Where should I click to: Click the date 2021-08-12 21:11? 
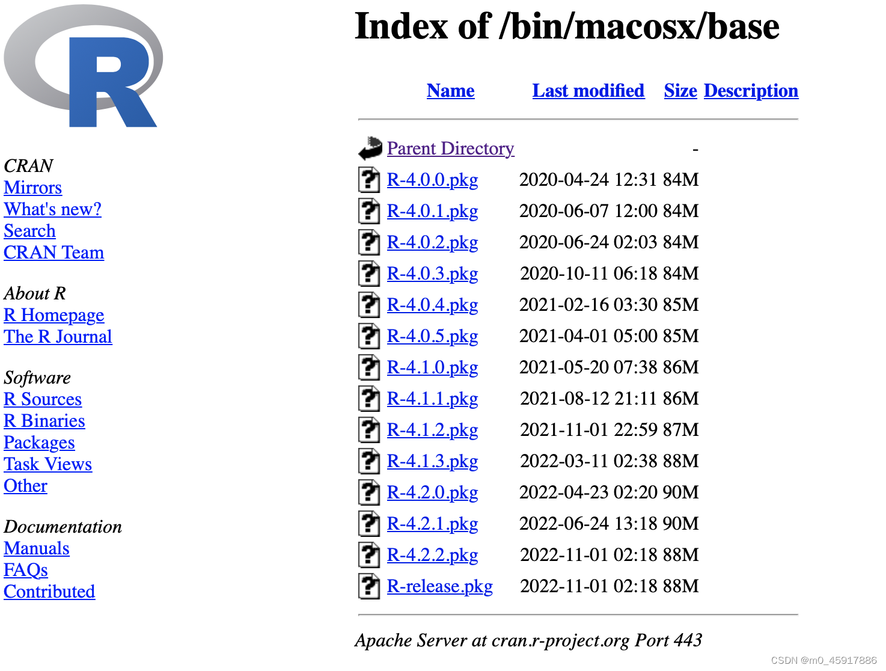589,399
